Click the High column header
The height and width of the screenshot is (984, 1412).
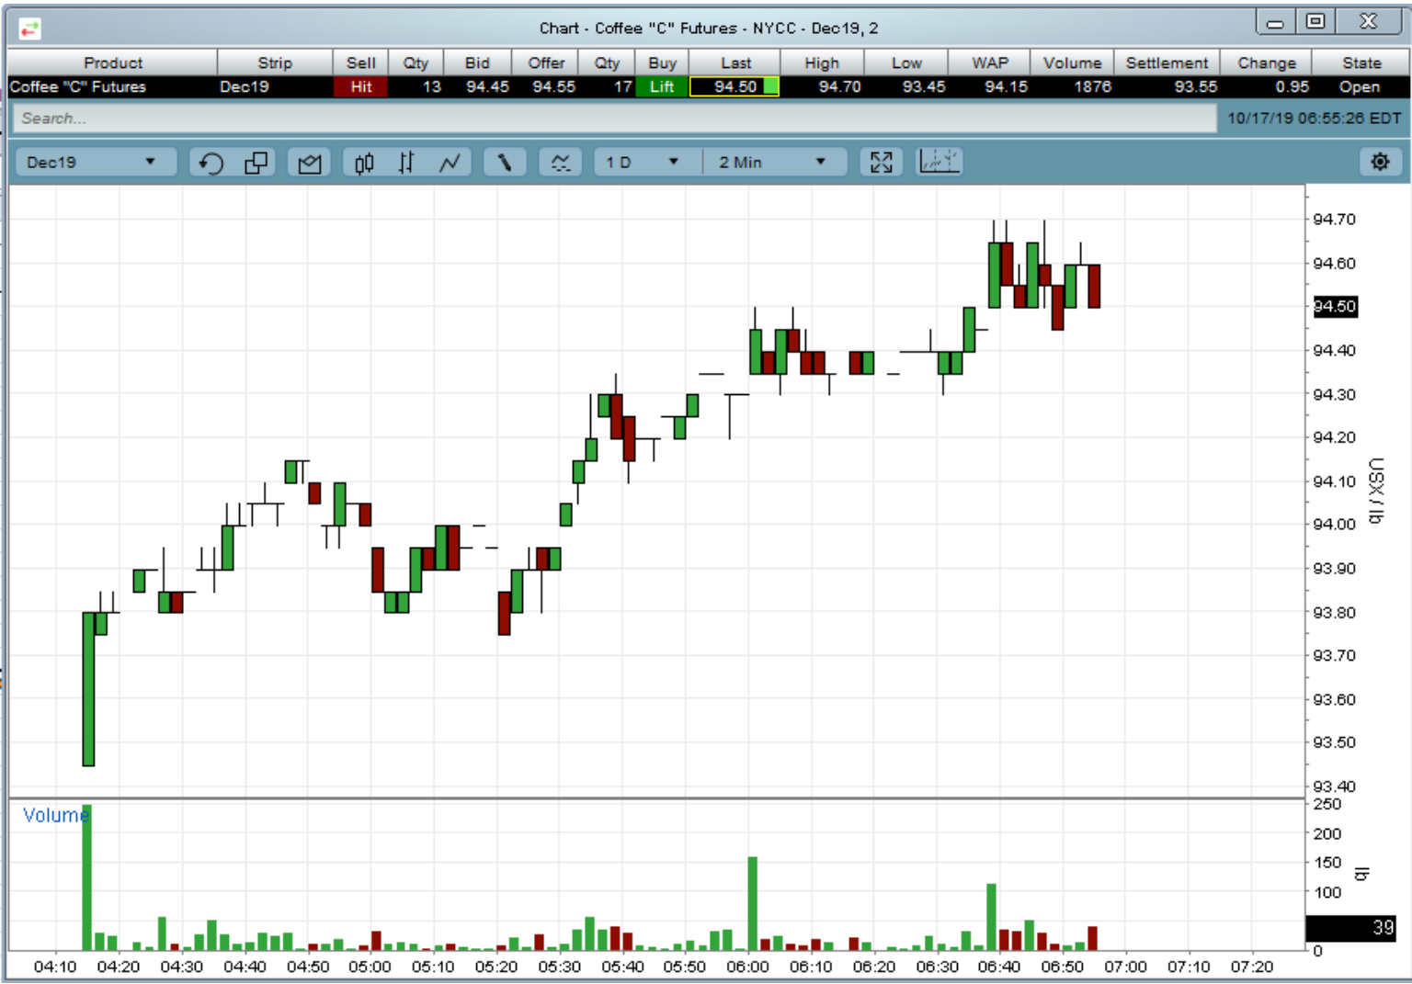point(822,62)
